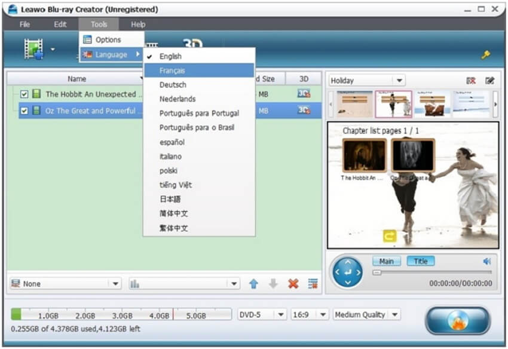Click the Title menu button
Image resolution: width=508 pixels, height=349 pixels.
(x=421, y=261)
